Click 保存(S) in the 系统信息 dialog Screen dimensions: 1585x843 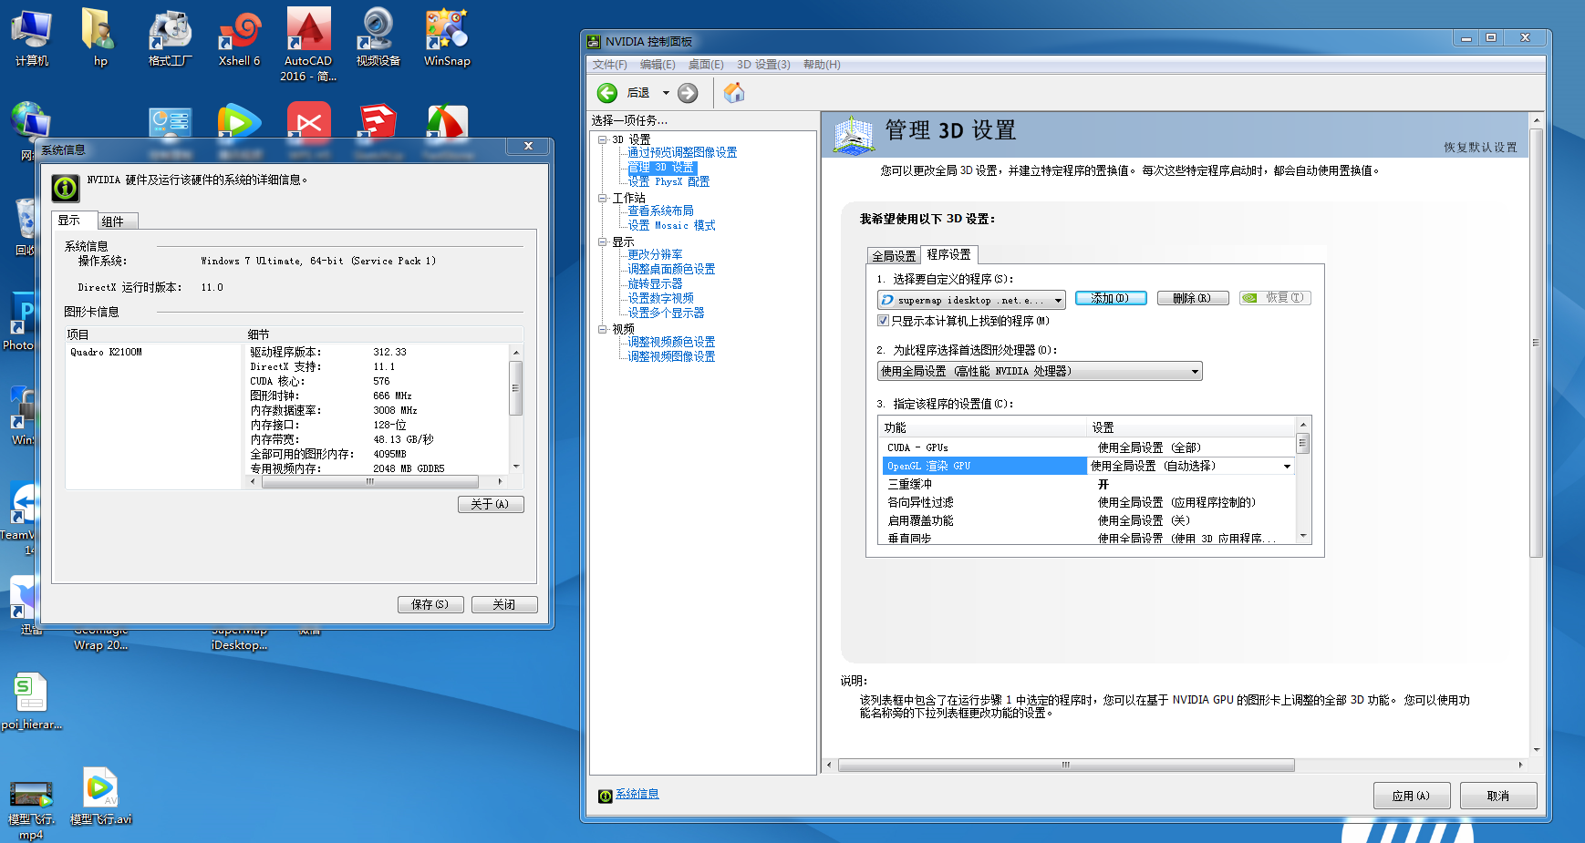pos(430,604)
